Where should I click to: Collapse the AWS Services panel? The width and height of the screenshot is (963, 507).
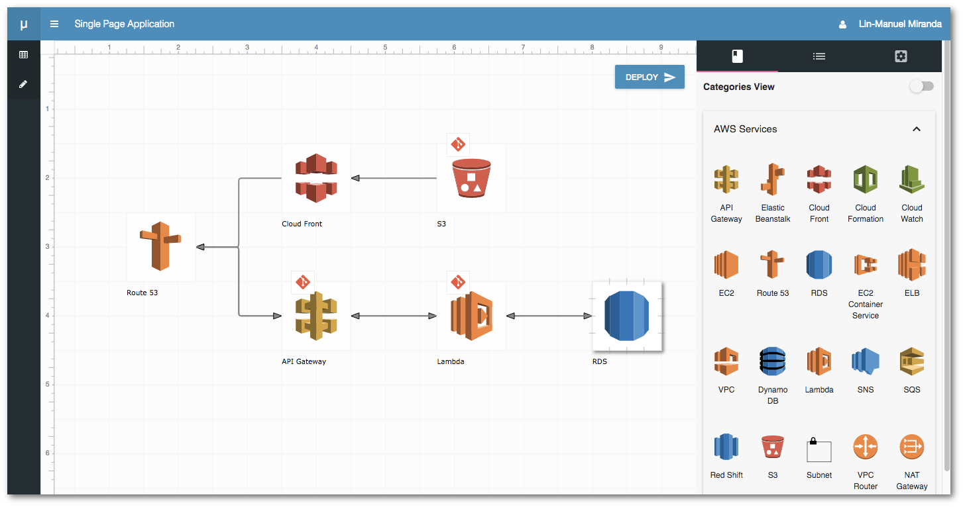[917, 129]
